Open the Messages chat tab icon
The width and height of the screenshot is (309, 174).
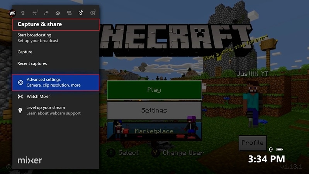click(70, 13)
